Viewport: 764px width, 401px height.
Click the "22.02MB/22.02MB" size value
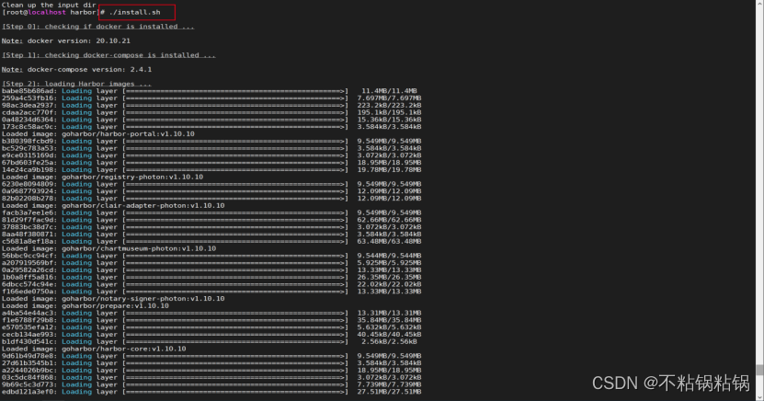coord(389,284)
